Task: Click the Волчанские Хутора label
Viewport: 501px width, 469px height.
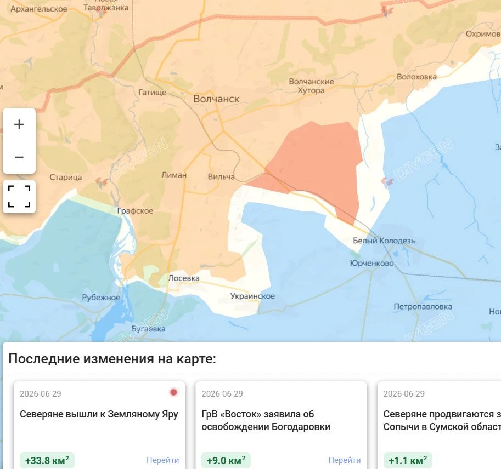Action: click(311, 86)
